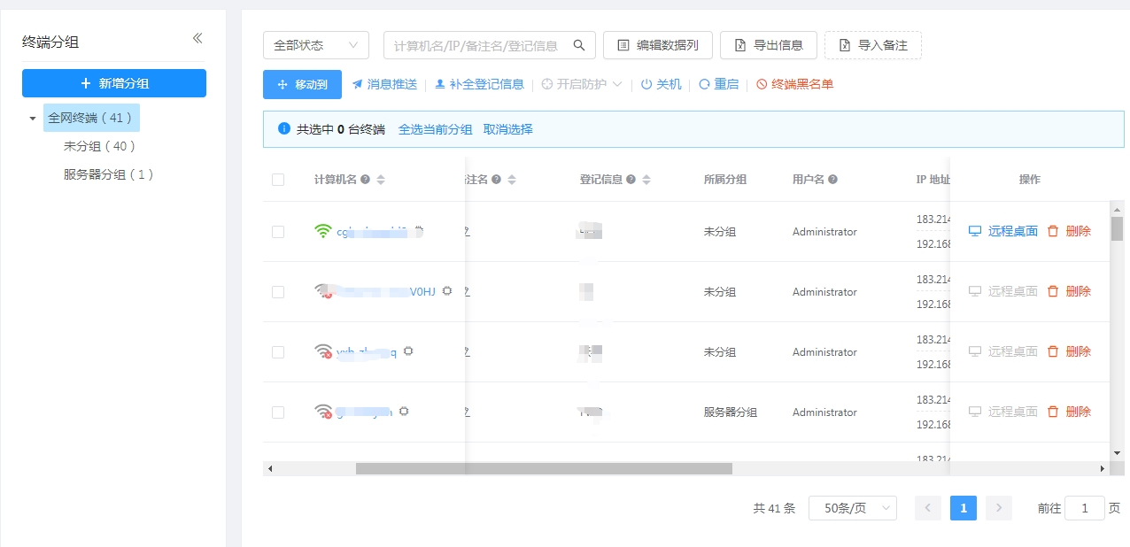Click help icon beside 用户名 header

pos(832,180)
